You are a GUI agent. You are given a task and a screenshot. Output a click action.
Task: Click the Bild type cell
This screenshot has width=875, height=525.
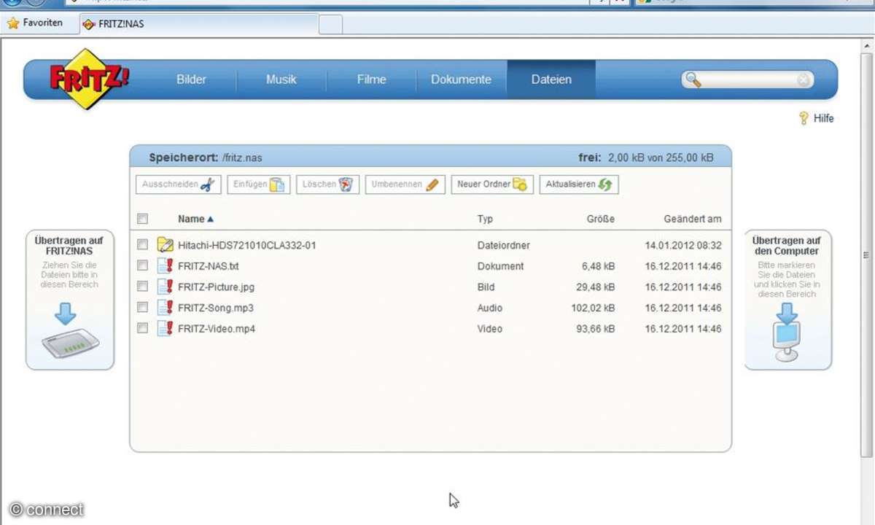[486, 287]
